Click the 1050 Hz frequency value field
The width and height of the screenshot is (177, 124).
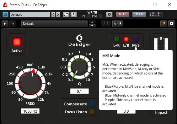click(30, 111)
